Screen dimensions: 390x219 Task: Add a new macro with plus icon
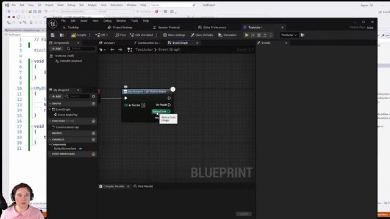click(x=93, y=133)
